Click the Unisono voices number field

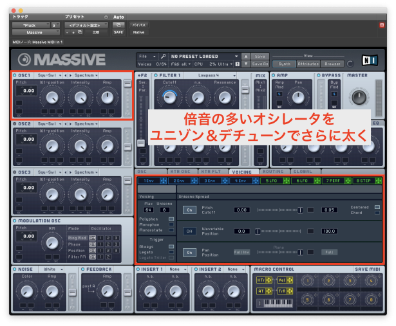pyautogui.click(x=166, y=209)
